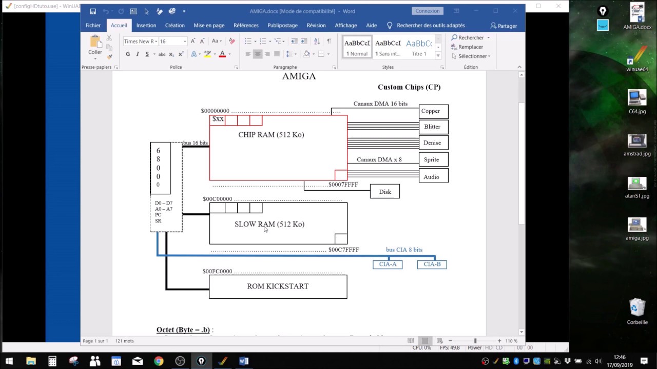This screenshot has height=369, width=657.
Task: Open the Sélectionner dropdown
Action: tap(471, 56)
